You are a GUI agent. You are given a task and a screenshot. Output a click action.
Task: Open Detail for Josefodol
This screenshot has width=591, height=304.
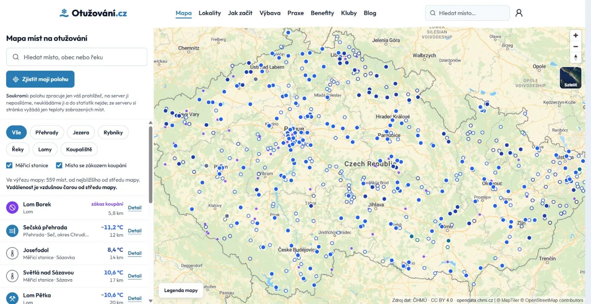134,253
